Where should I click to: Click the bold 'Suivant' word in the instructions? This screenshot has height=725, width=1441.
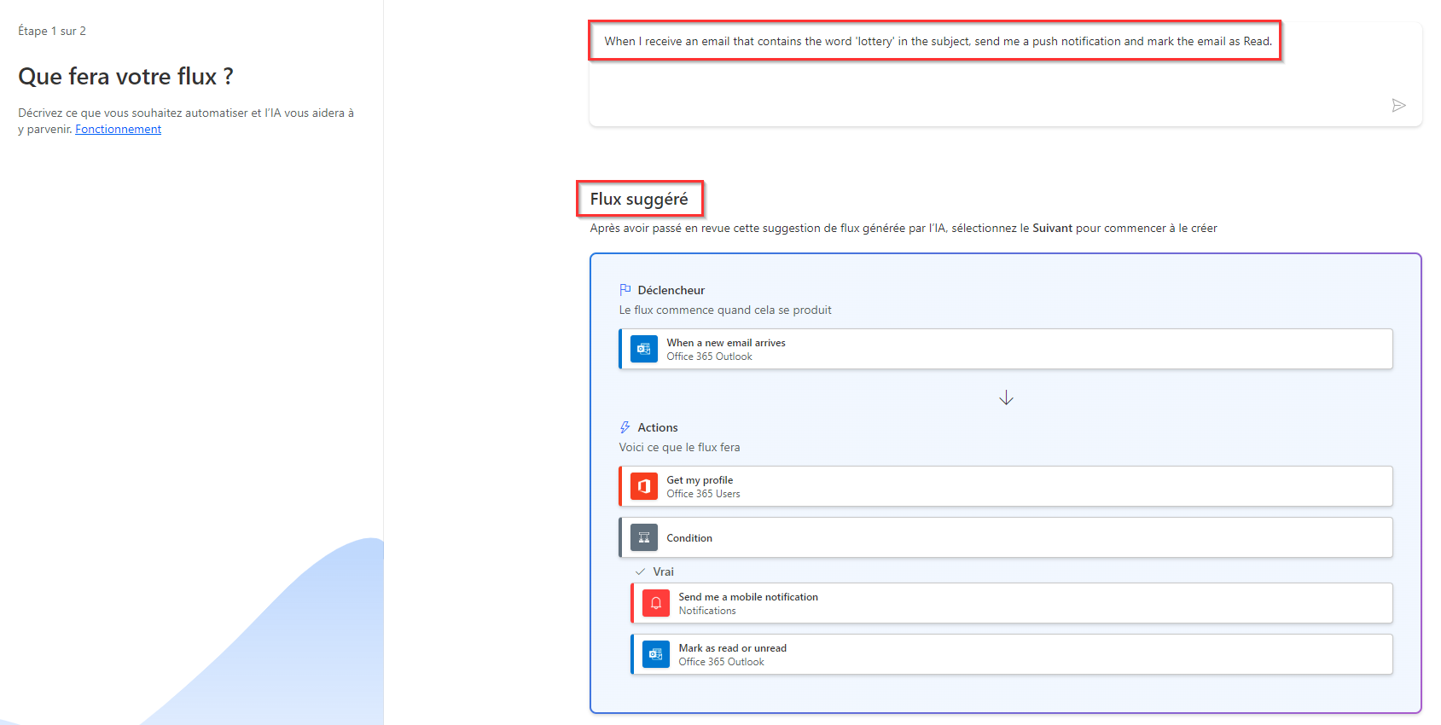click(1052, 228)
